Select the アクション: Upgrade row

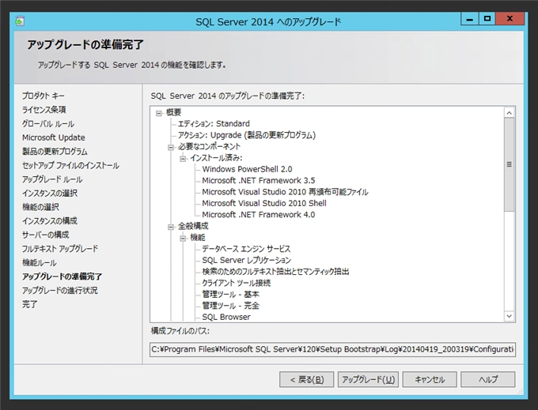(x=247, y=135)
